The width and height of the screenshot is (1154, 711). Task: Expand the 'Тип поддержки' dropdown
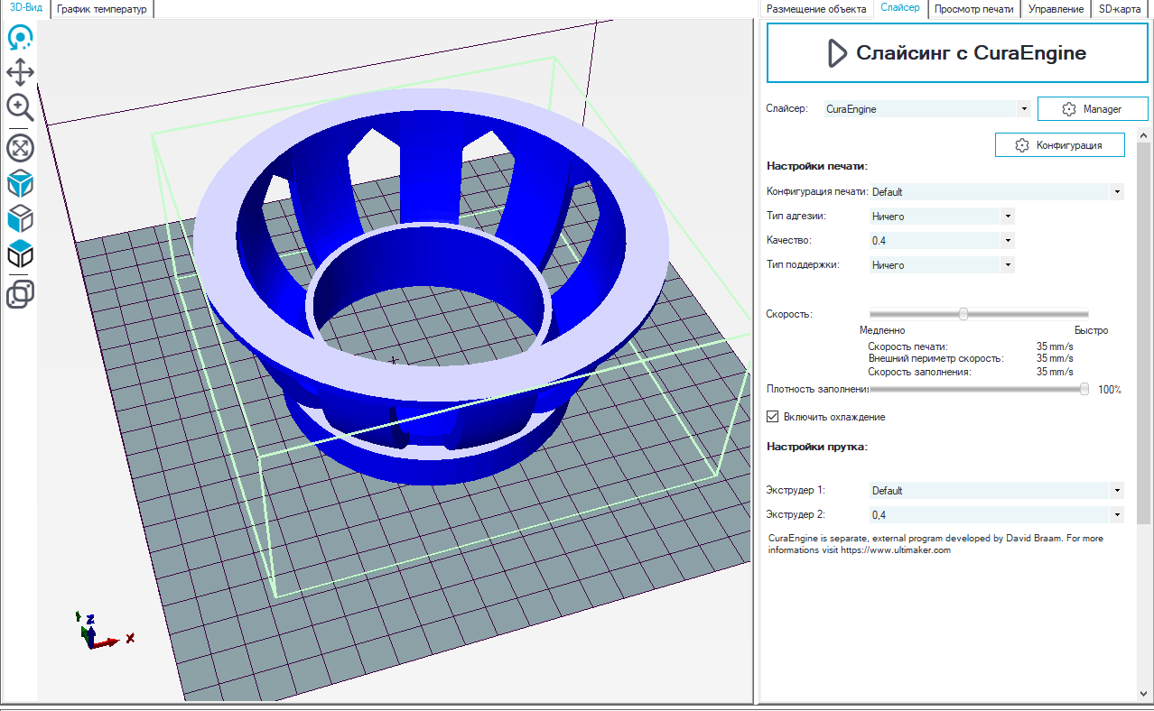point(1007,265)
